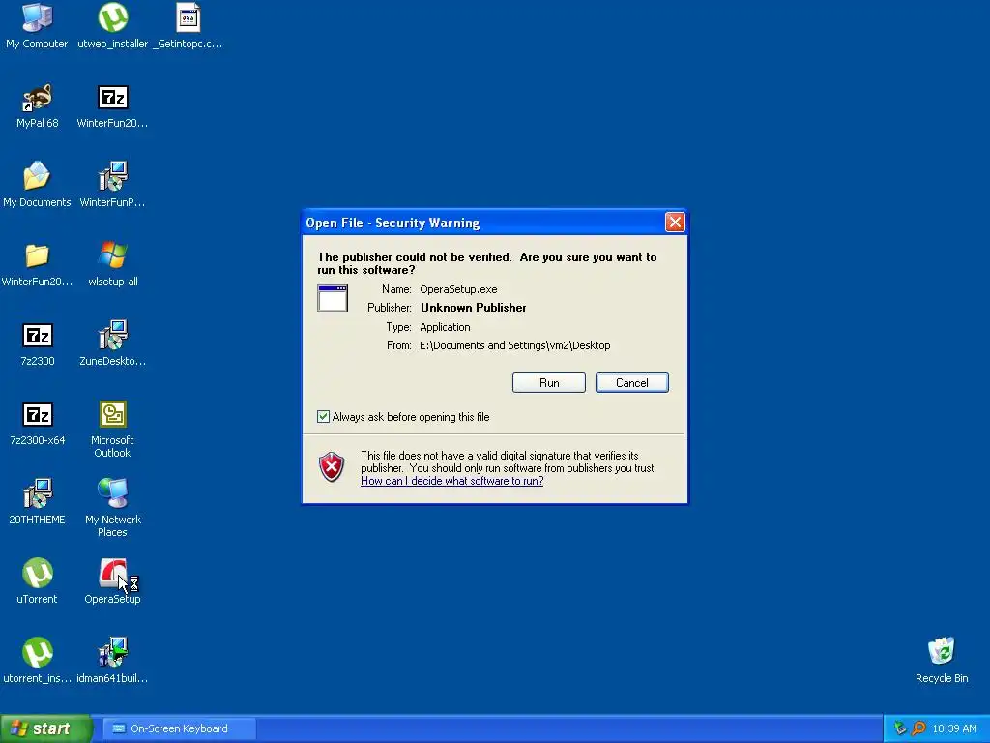Image resolution: width=990 pixels, height=743 pixels.
Task: Click the network tray icon
Action: (900, 728)
